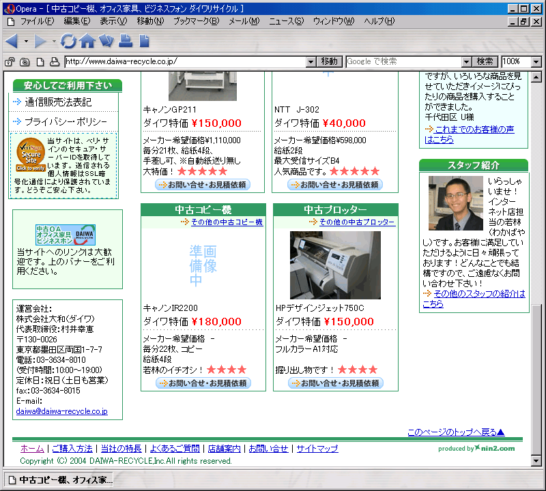Screen dimensions: 546x491
Task: Open the 当社の特長 footer link
Action: 121,449
